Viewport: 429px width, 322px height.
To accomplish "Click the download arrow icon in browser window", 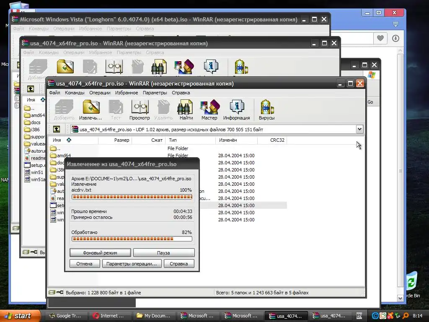I will pyautogui.click(x=395, y=38).
